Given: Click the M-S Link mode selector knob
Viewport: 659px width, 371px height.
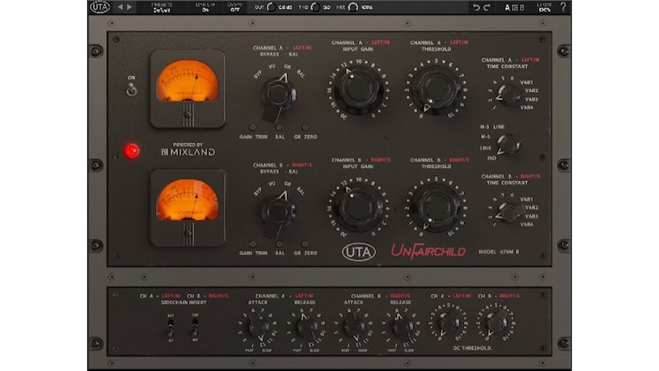Looking at the screenshot, I should (509, 145).
